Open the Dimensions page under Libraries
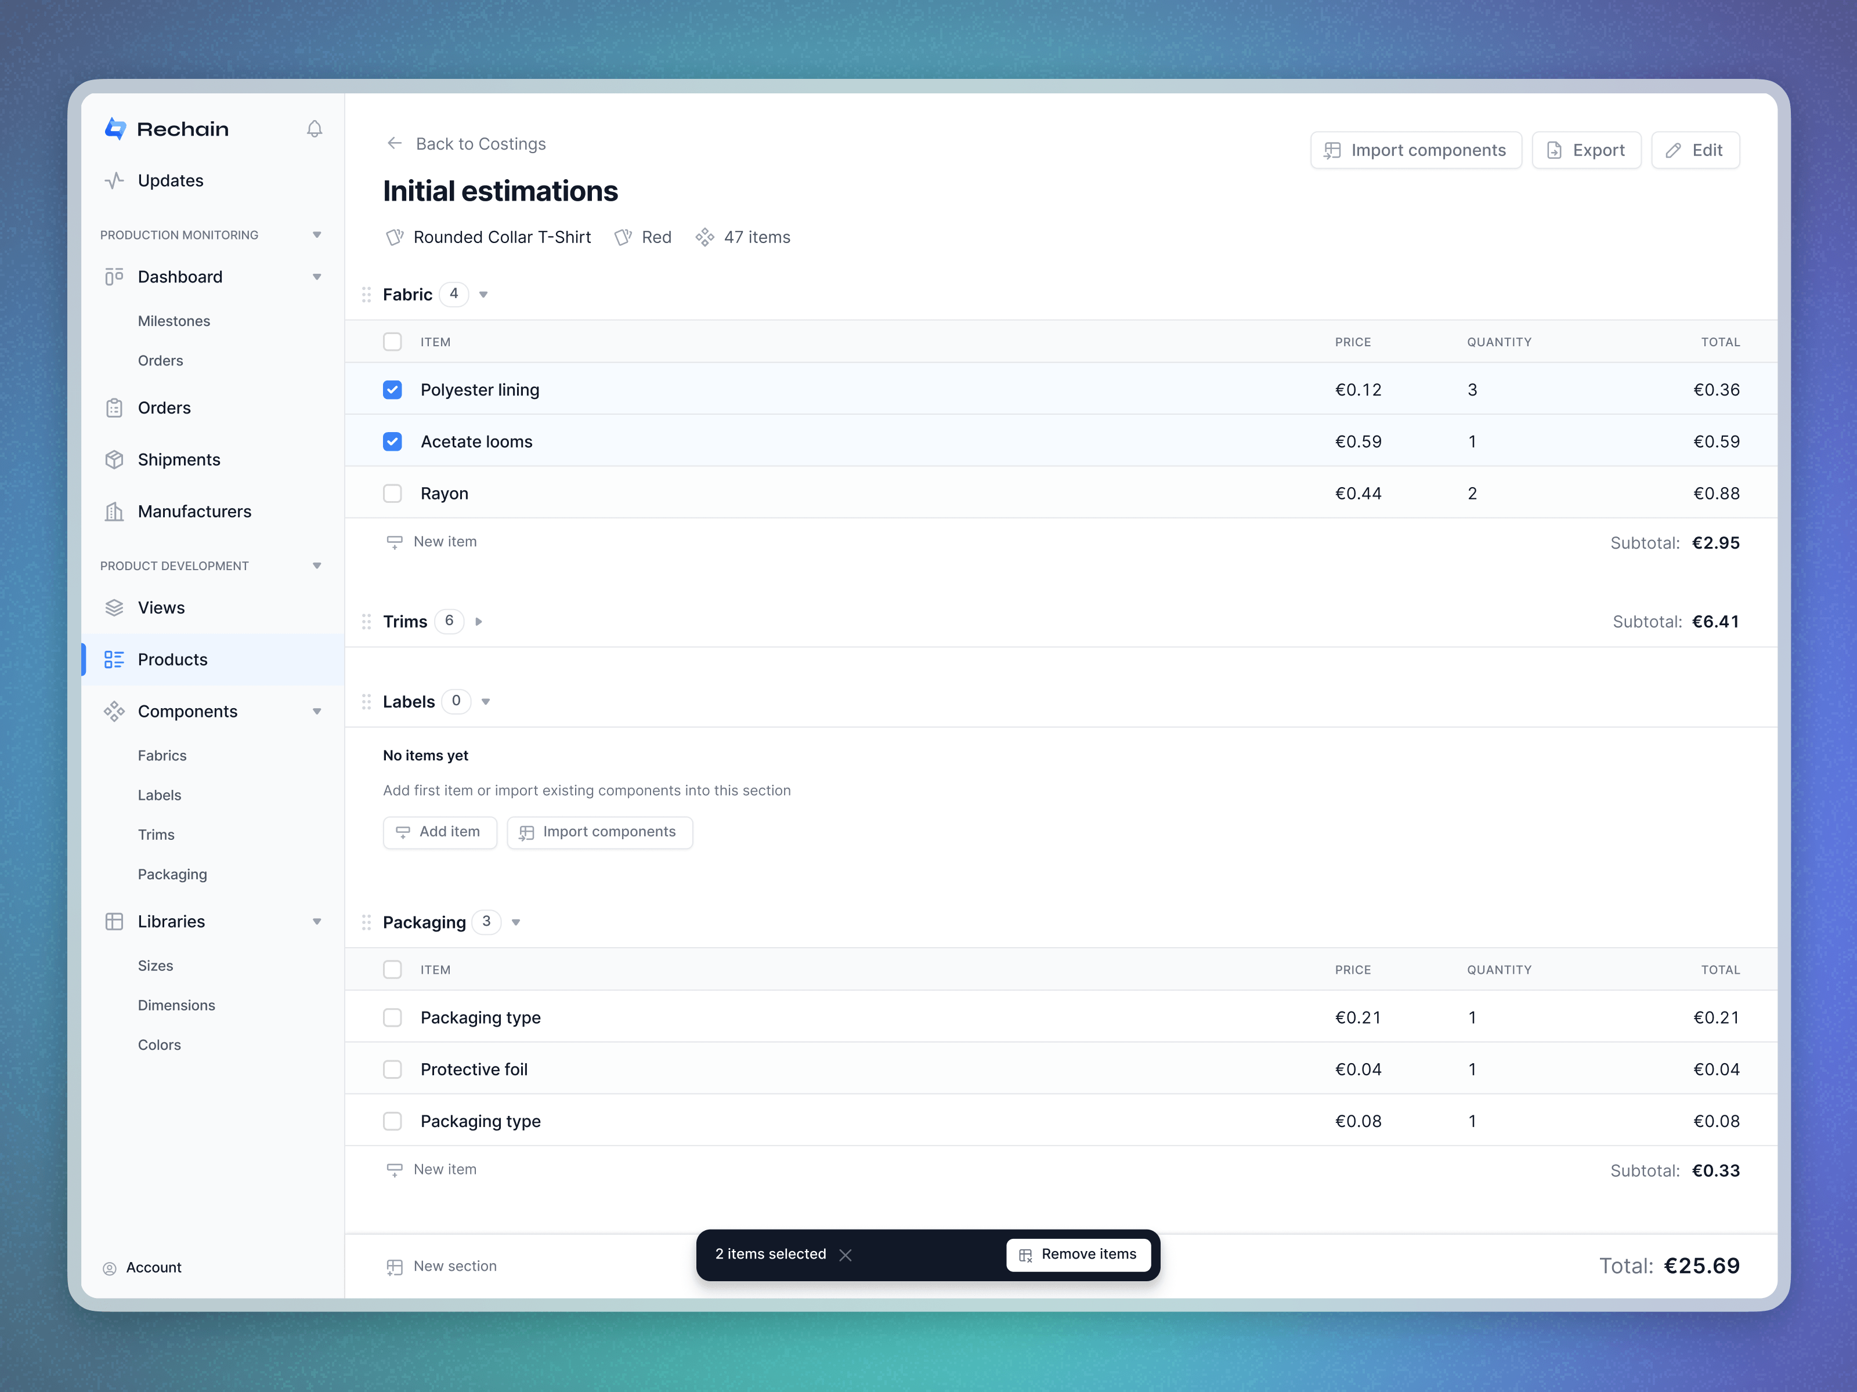This screenshot has width=1857, height=1392. 175,1005
